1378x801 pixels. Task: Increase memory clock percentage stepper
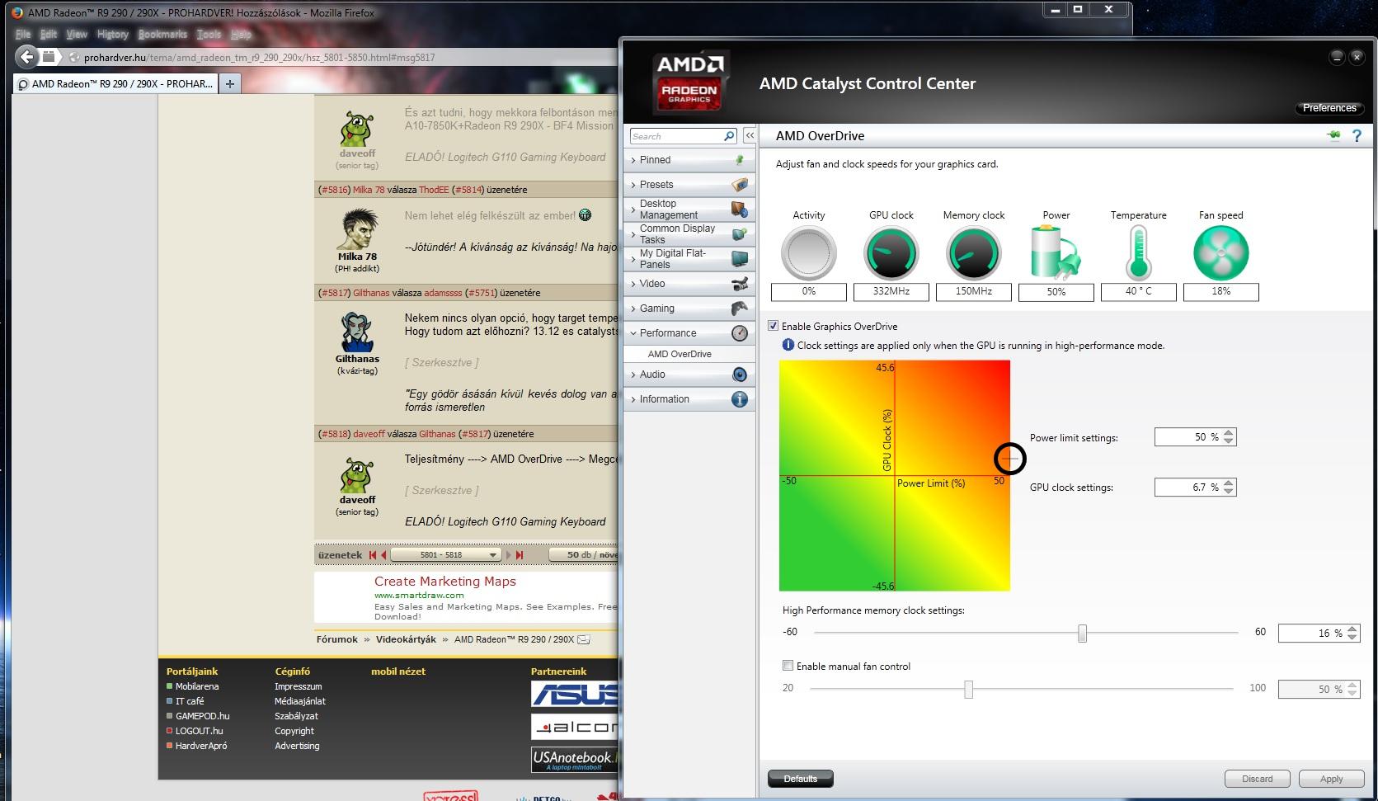pyautogui.click(x=1352, y=629)
